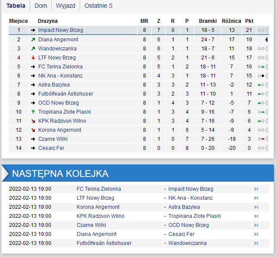Click the NASTĘPNA KOLEJKA header banner
277x257 pixels.
tap(138, 173)
